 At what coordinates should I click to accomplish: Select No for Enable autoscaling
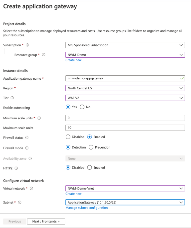82,107
